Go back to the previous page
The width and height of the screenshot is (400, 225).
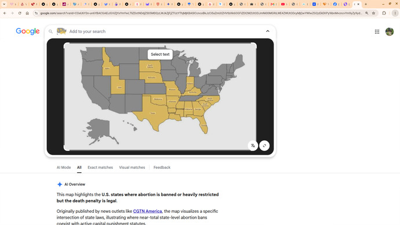click(x=5, y=13)
